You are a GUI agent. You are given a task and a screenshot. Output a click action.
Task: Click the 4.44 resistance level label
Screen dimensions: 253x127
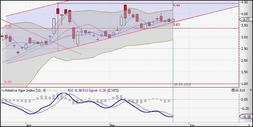coord(176,6)
